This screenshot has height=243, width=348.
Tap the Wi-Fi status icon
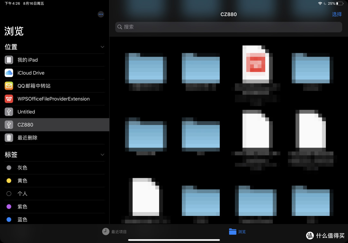click(x=320, y=3)
